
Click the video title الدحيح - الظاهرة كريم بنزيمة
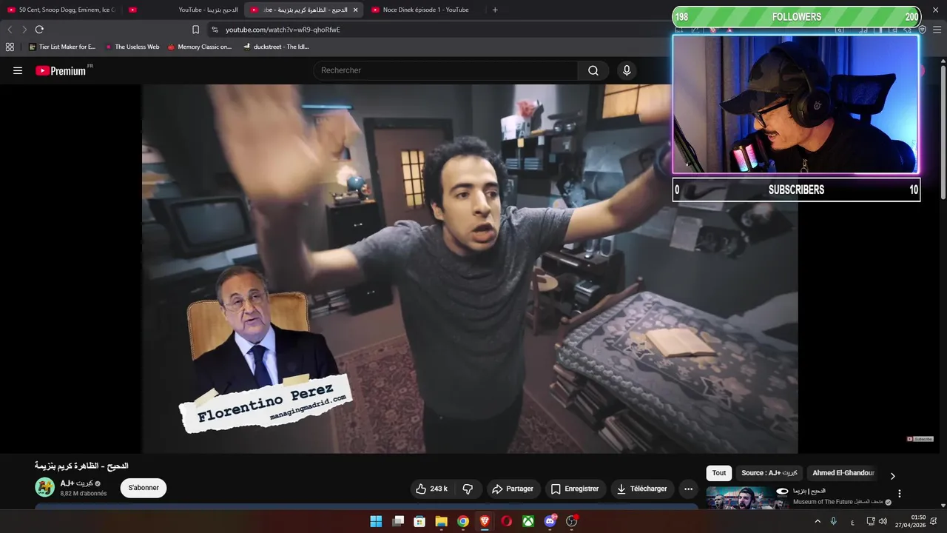[81, 466]
